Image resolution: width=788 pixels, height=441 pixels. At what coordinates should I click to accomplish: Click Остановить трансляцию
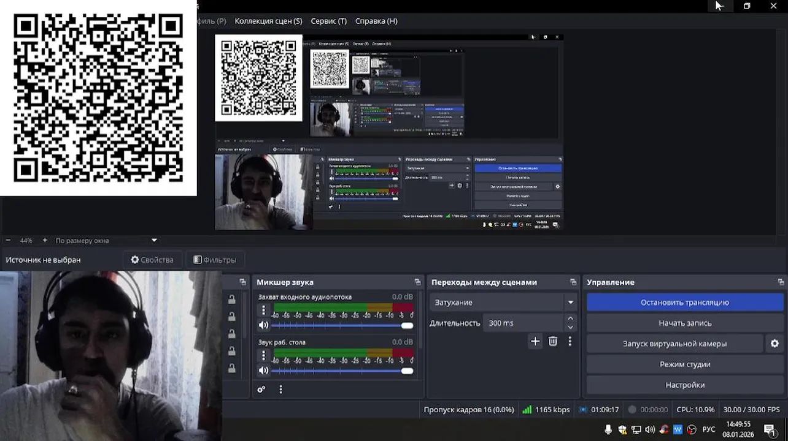(x=685, y=303)
